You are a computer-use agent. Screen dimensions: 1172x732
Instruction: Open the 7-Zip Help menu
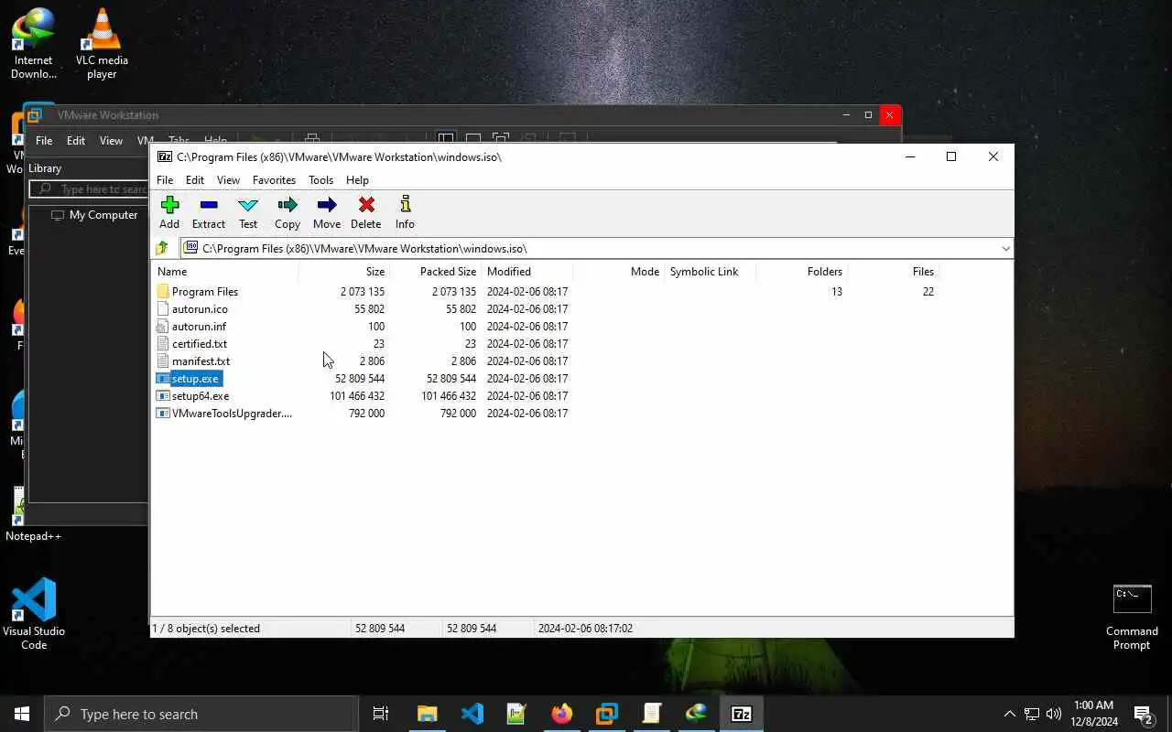[357, 179]
